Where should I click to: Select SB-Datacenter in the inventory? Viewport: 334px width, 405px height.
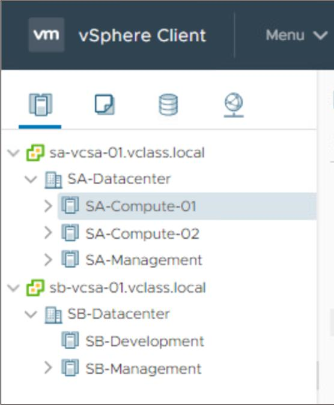[x=118, y=314]
